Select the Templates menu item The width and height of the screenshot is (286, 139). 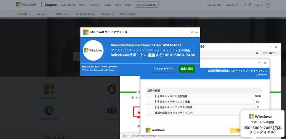(x=107, y=14)
